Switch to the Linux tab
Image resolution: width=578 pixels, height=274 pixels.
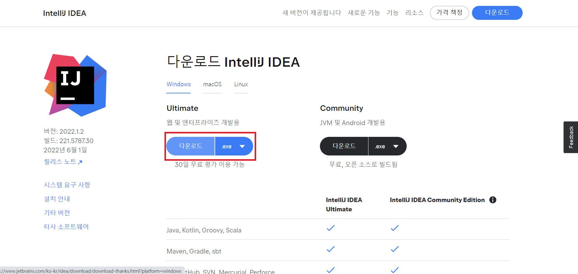[x=241, y=84]
